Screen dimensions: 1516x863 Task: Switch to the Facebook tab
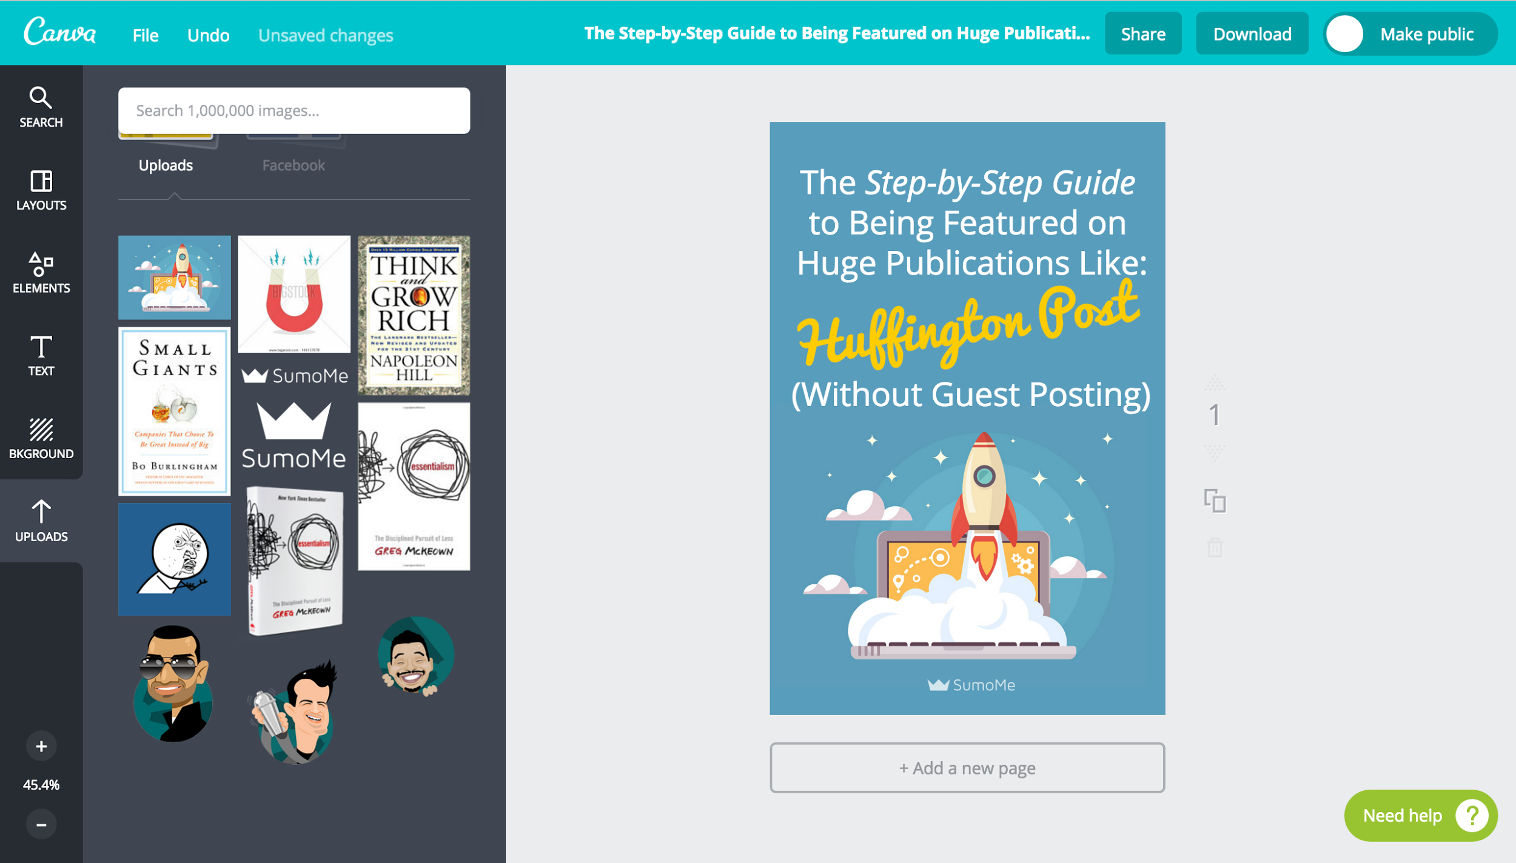pos(292,164)
